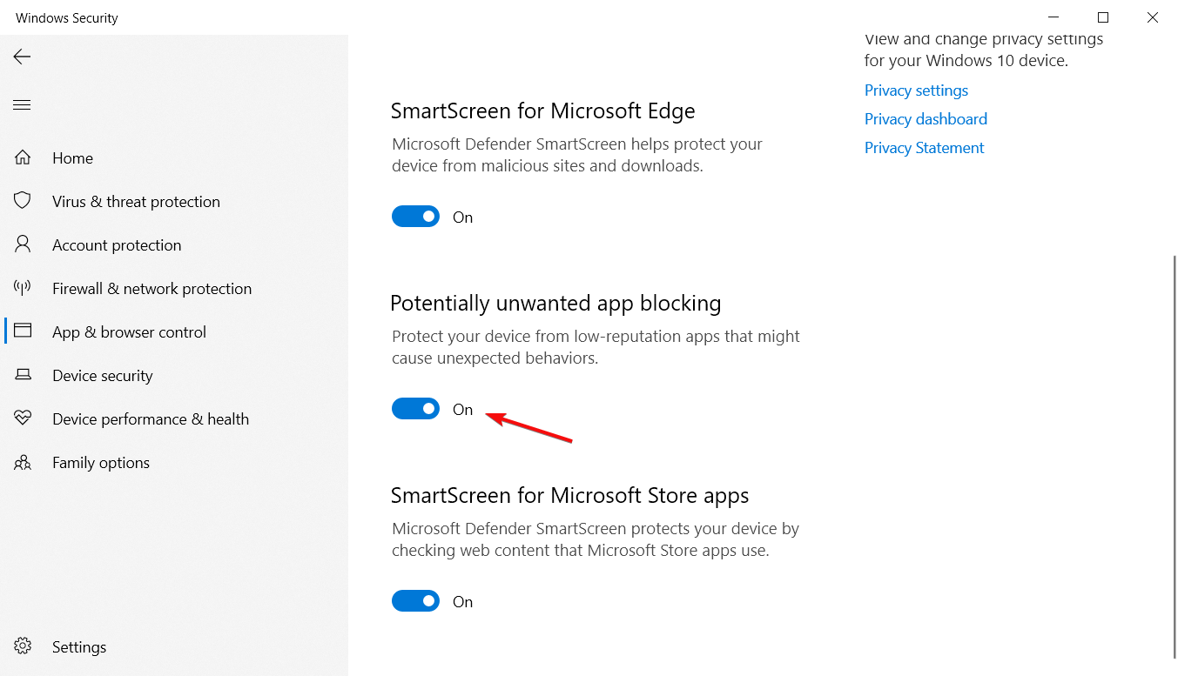Click the Account protection person icon
Image resolution: width=1178 pixels, height=676 pixels.
pos(23,244)
